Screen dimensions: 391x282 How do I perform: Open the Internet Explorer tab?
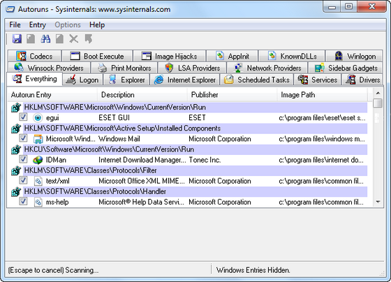[185, 80]
